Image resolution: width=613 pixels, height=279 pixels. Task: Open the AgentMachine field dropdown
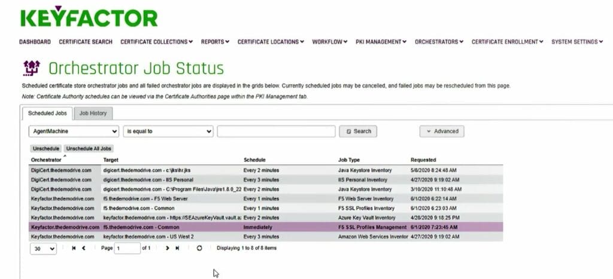[x=74, y=131]
